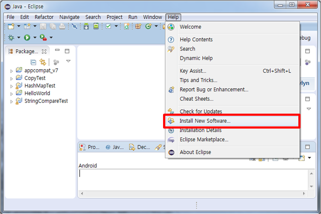Viewport: 321px width, 214px height.
Task: Toggle Link with Editor yellow arrows
Action: (x=43, y=62)
